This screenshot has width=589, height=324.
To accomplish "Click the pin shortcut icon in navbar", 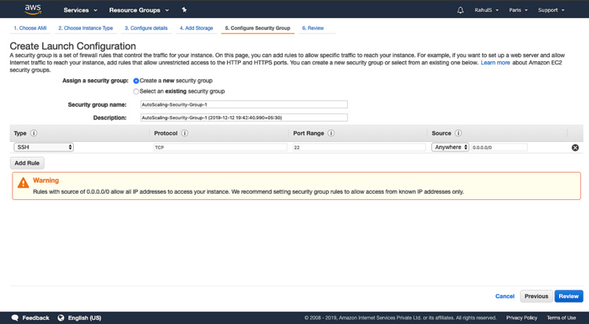I will point(184,10).
